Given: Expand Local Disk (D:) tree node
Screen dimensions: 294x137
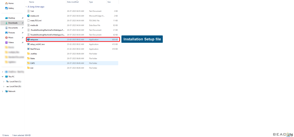Looking at the screenshot, I should [4, 87].
